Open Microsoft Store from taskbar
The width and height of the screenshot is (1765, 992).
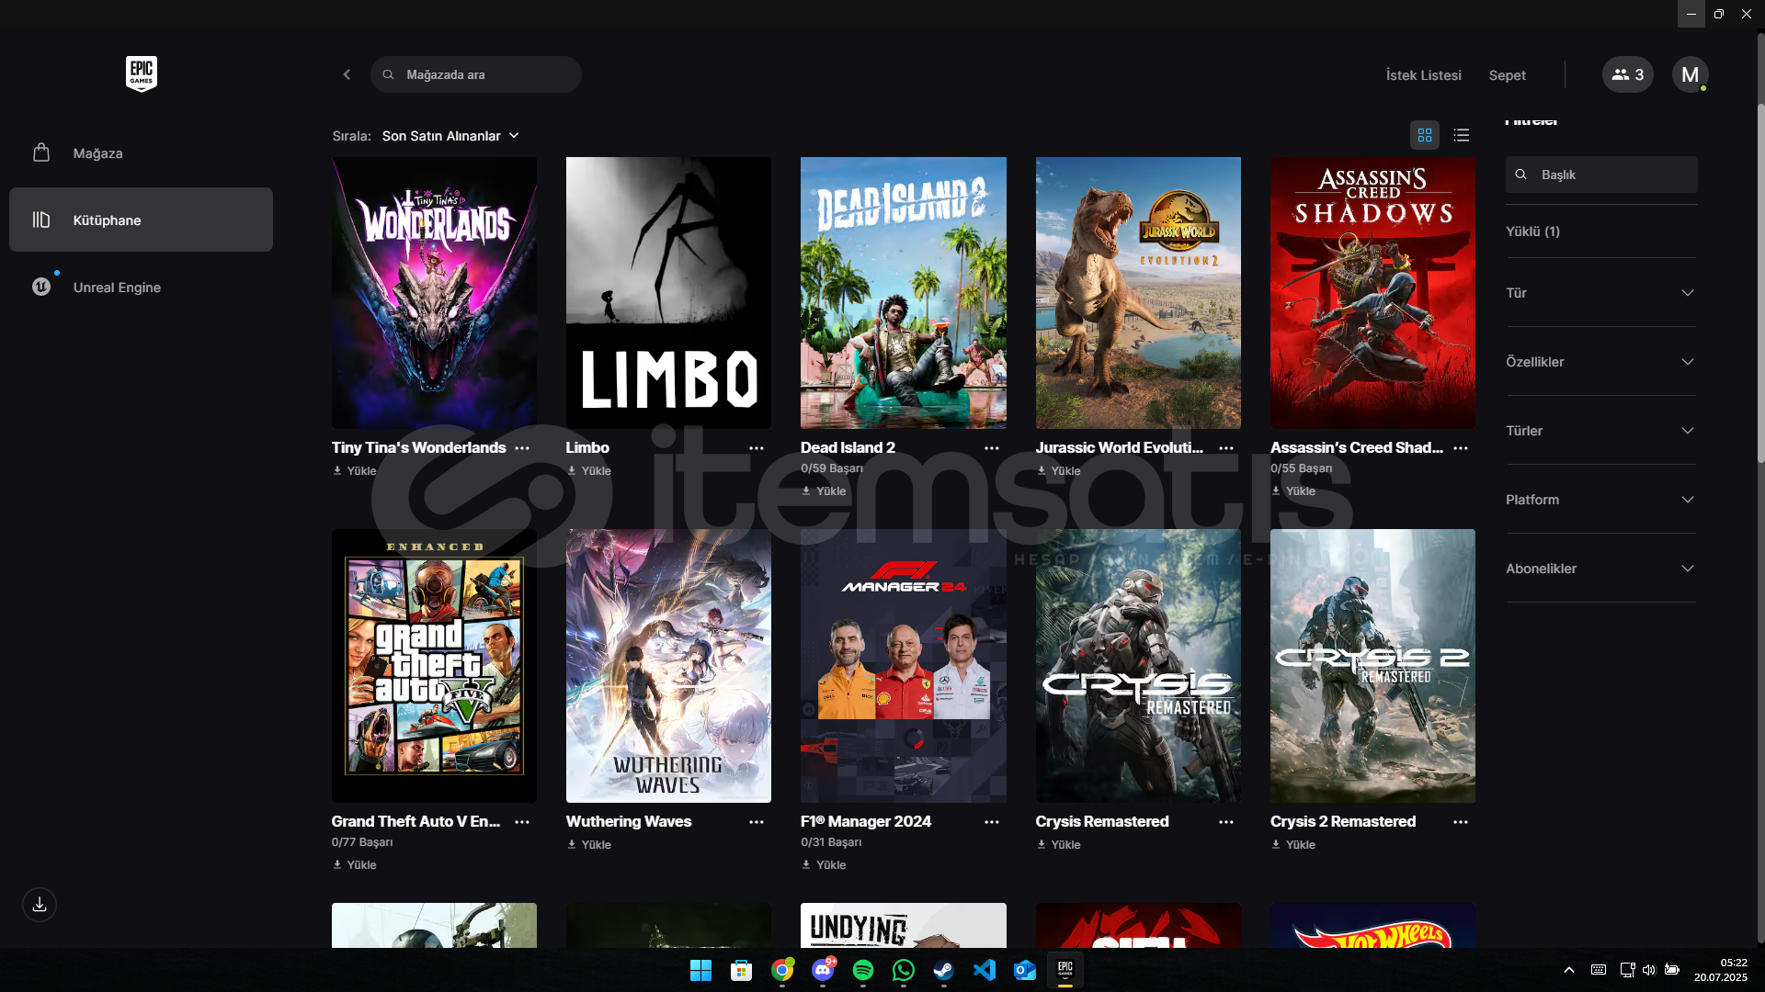(x=741, y=970)
